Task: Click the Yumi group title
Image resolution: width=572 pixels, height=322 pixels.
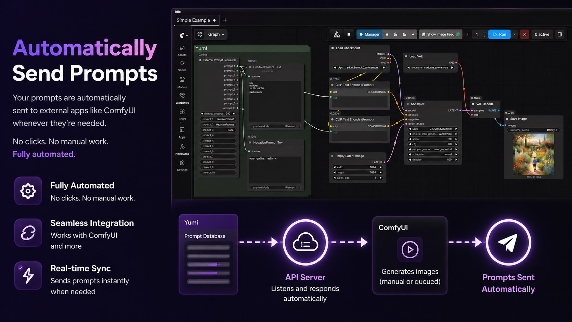Action: [201, 48]
